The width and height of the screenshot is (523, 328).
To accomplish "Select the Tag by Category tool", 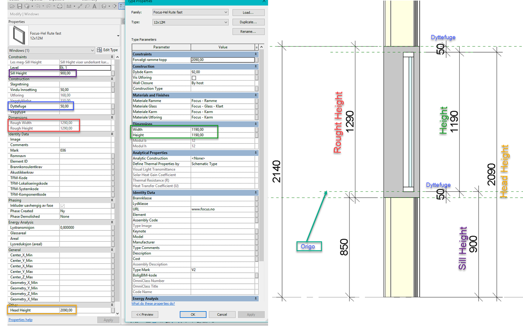I will (87, 6).
